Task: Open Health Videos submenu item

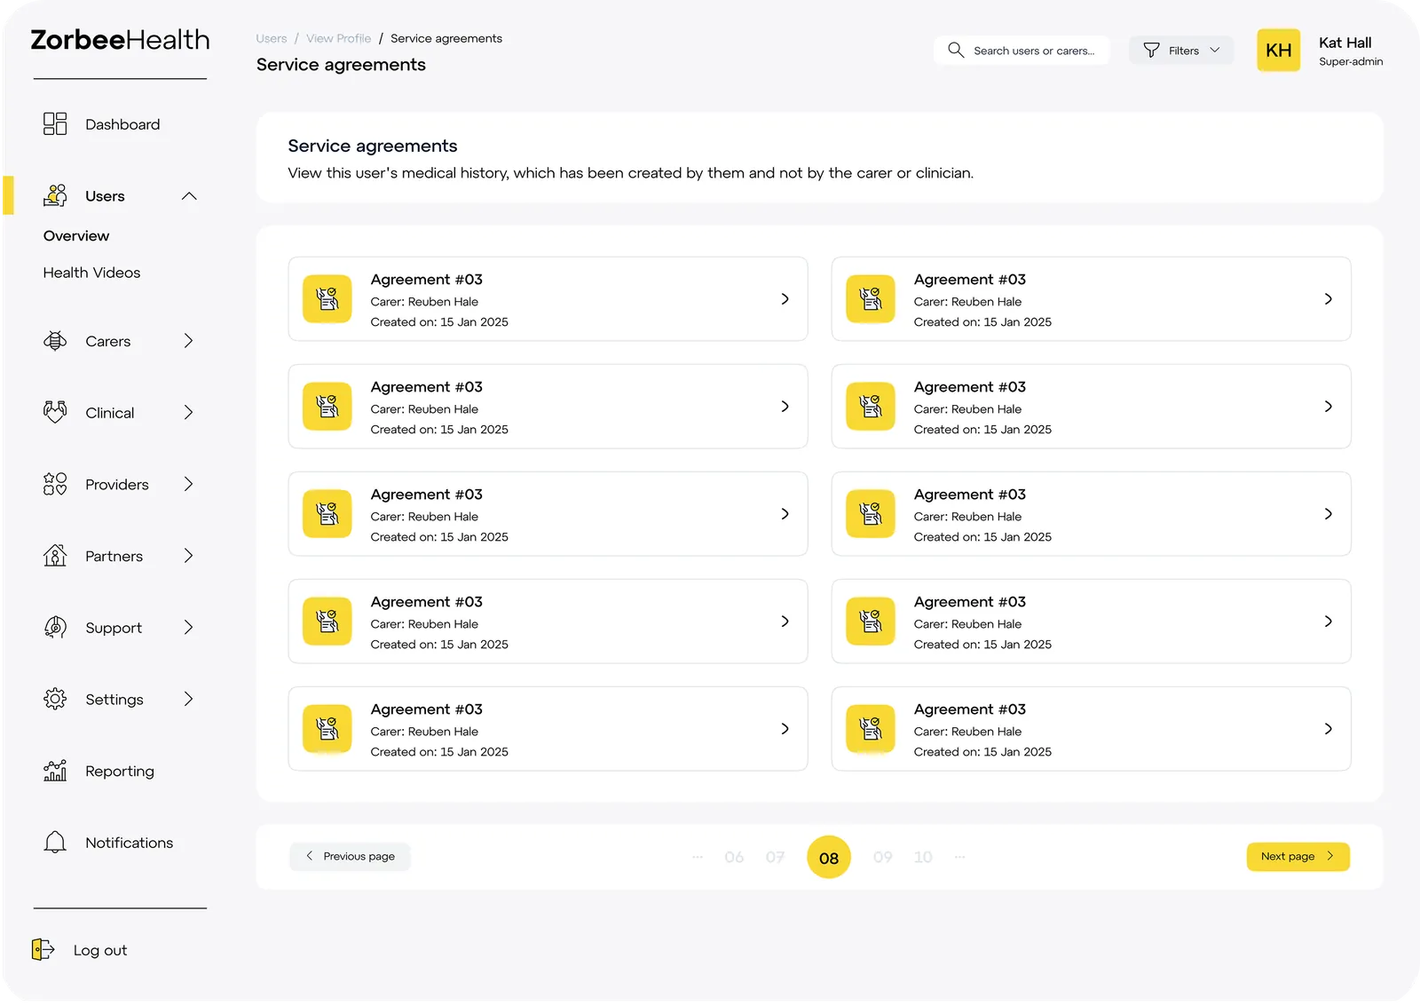Action: point(91,273)
